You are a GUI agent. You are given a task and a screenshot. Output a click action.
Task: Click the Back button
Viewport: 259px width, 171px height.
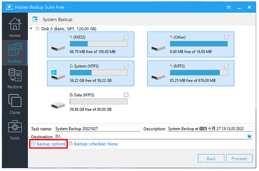point(211,158)
